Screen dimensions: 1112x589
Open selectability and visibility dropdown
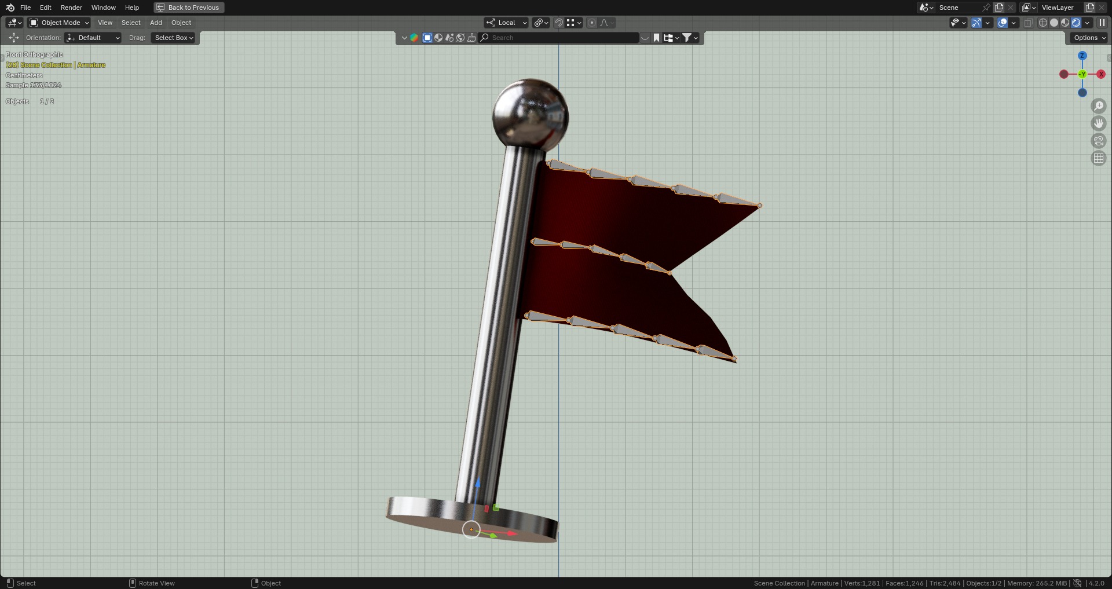click(959, 23)
